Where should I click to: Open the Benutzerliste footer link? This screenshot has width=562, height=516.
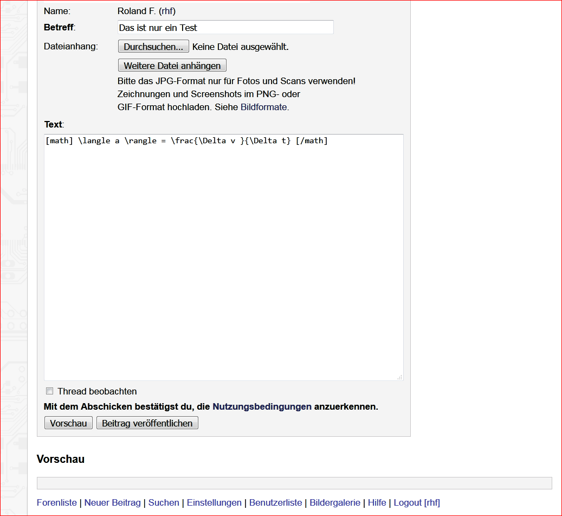pos(276,502)
